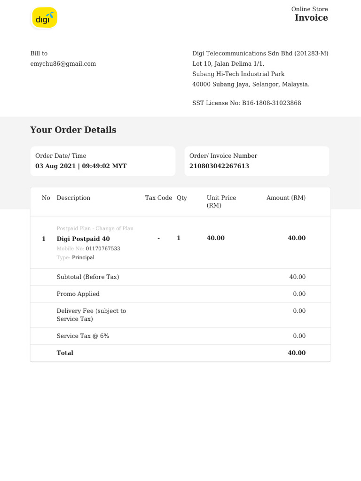This screenshot has width=361, height=481.
Task: Click the bold Total row label
Action: (65, 353)
